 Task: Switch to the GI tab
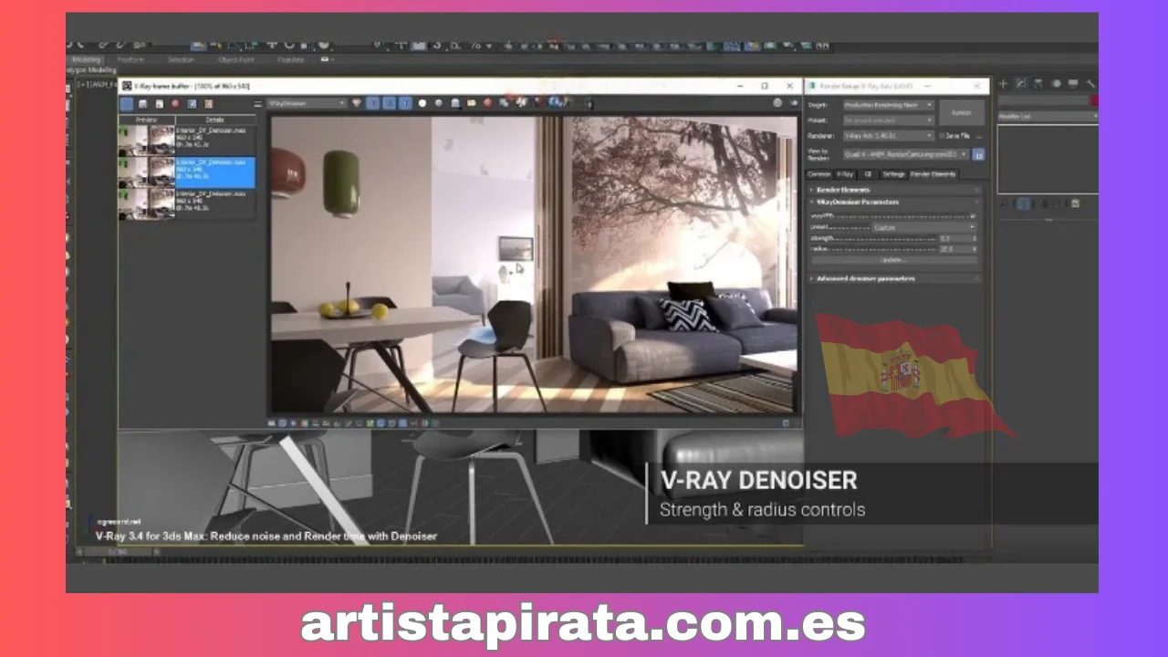(868, 174)
